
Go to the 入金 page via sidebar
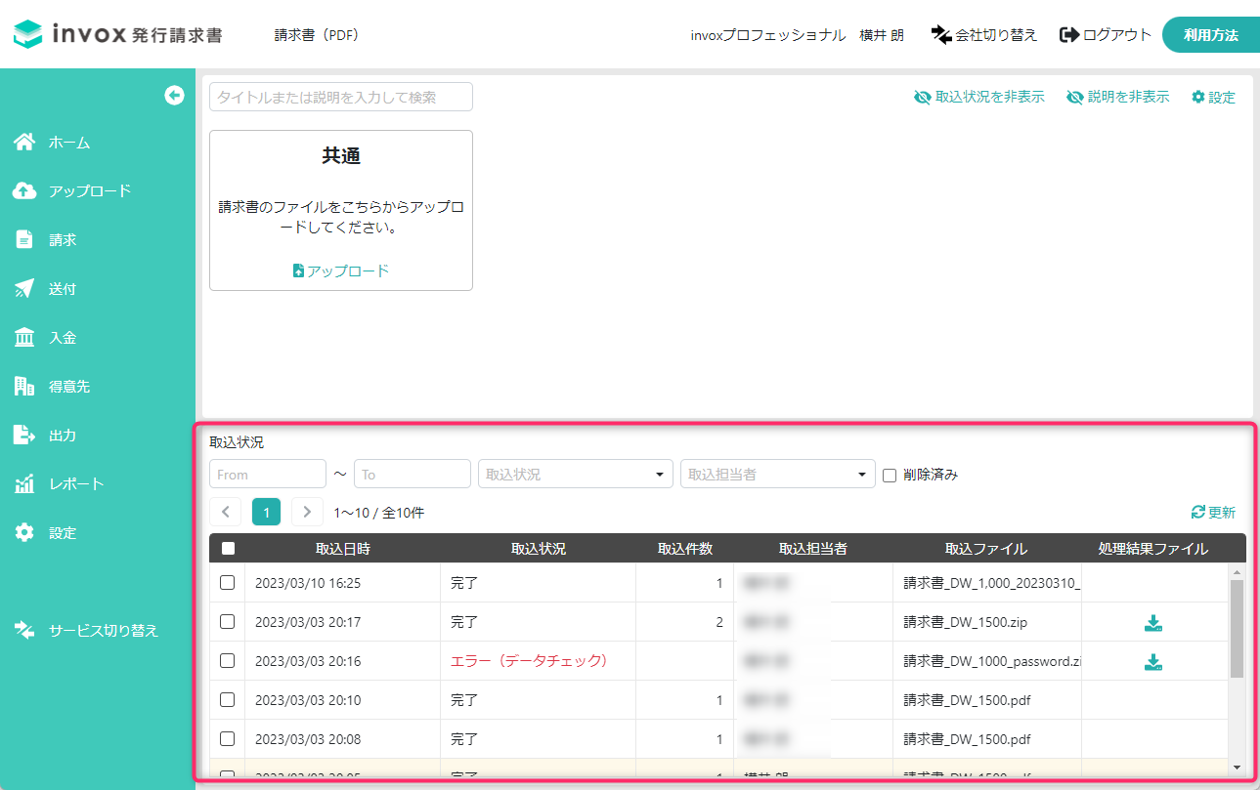point(59,337)
